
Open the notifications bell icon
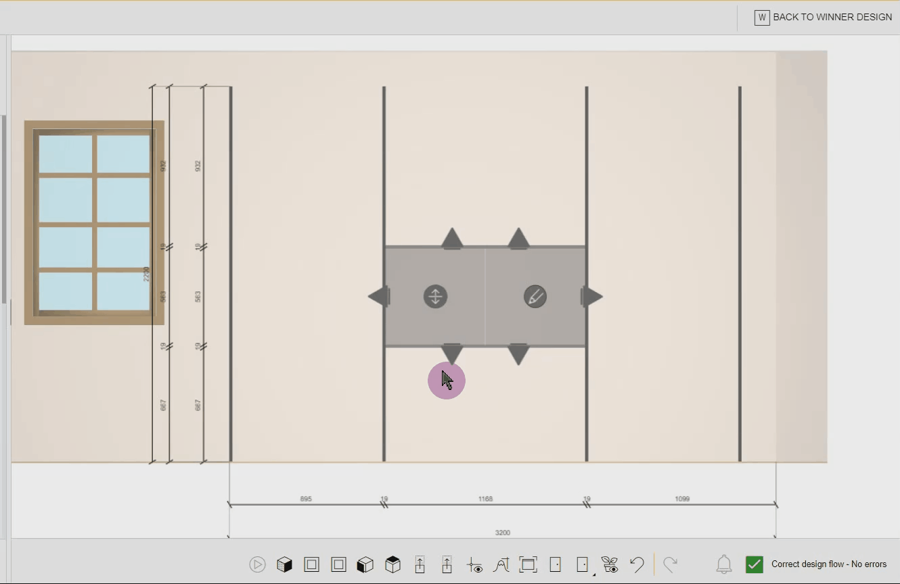coord(723,564)
